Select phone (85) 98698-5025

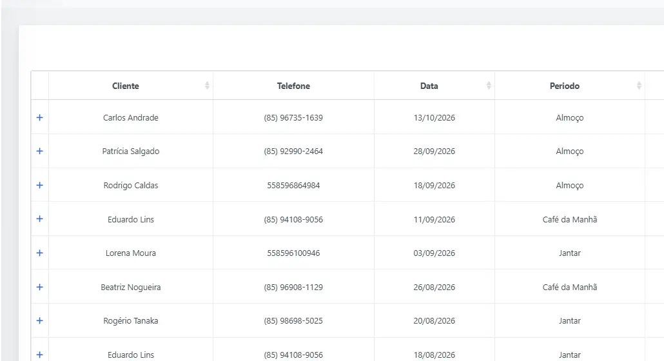tap(293, 321)
